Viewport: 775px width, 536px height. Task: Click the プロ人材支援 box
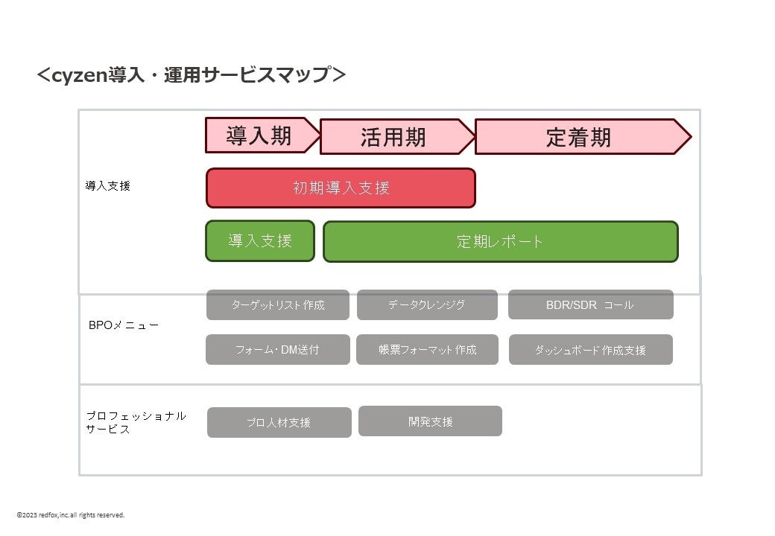click(279, 422)
